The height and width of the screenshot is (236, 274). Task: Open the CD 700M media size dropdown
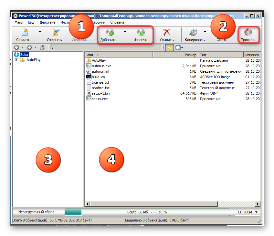[x=248, y=212]
